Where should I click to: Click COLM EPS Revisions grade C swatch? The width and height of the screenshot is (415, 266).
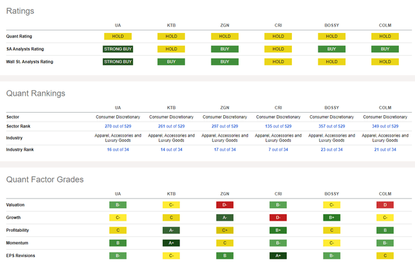click(385, 256)
